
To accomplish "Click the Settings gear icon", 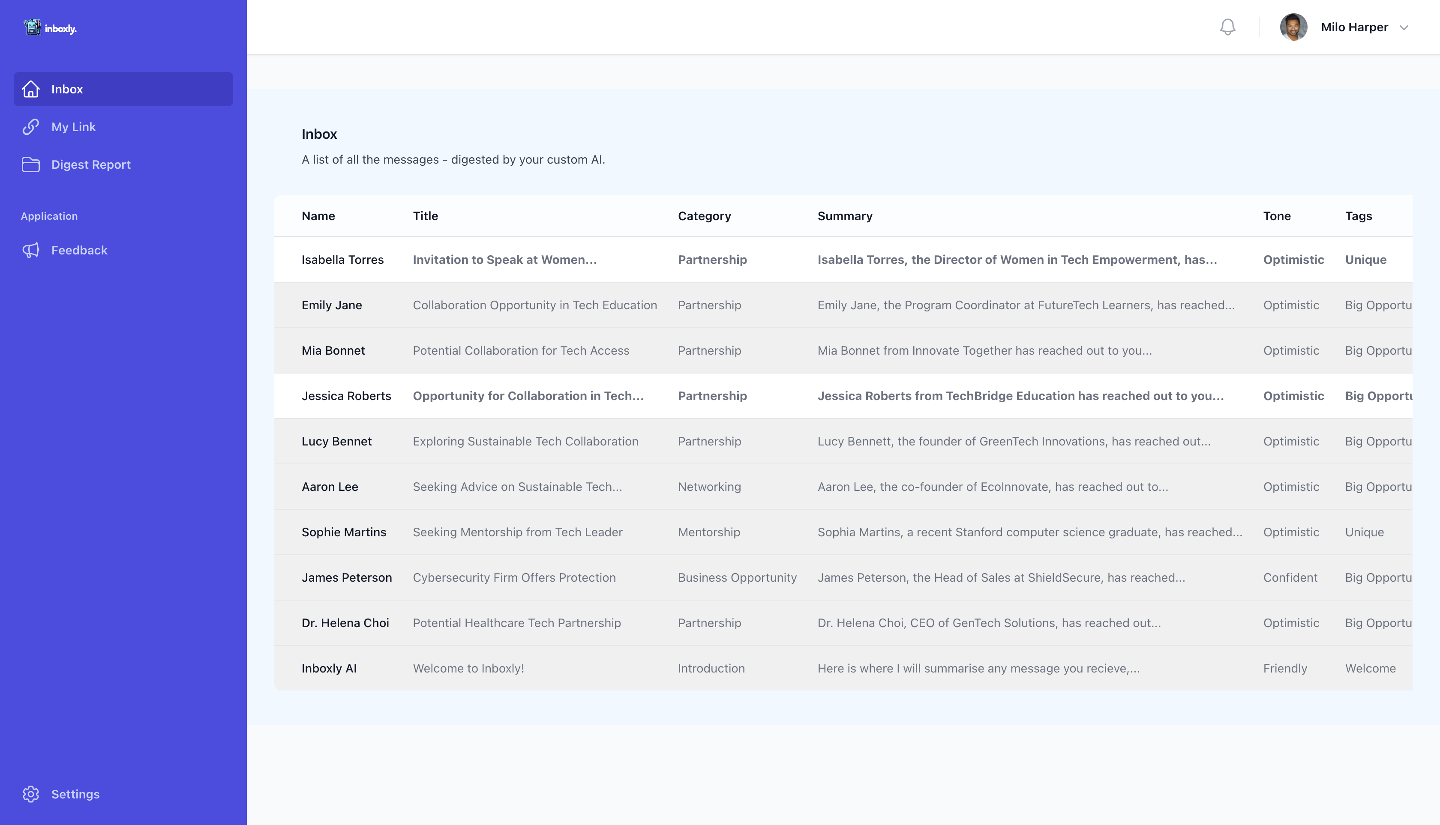I will pos(30,794).
